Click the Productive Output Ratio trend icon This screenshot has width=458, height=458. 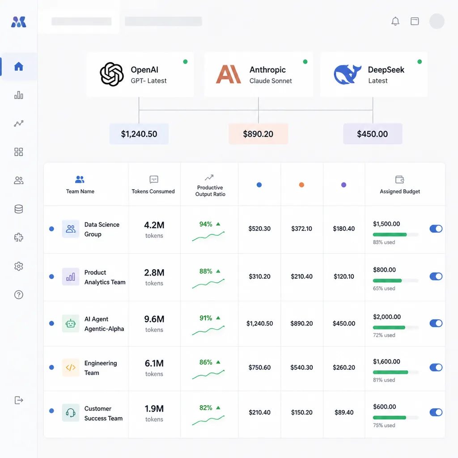pos(209,177)
